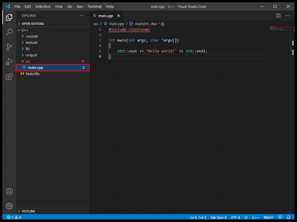Collapse the C++ workspace folder
Screen dimensions: 297x222
53,30
